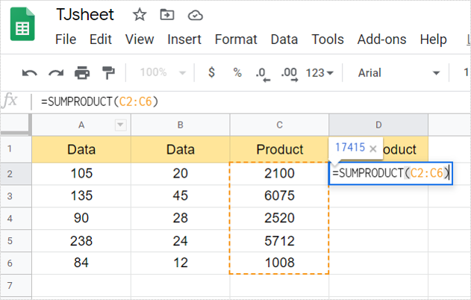Click cell containing 5712
471x300 pixels.
coord(279,241)
